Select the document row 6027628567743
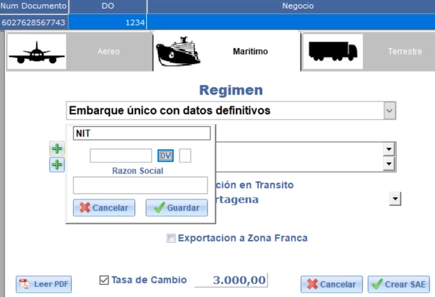The width and height of the screenshot is (435, 297). (x=34, y=23)
